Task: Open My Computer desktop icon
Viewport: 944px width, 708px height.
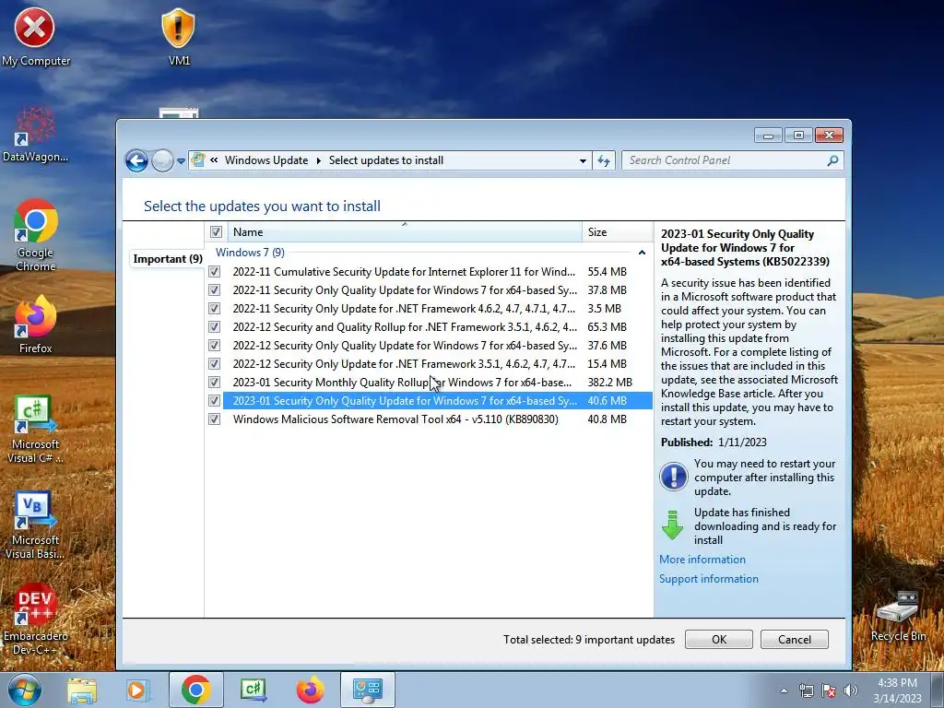Action: [34, 36]
